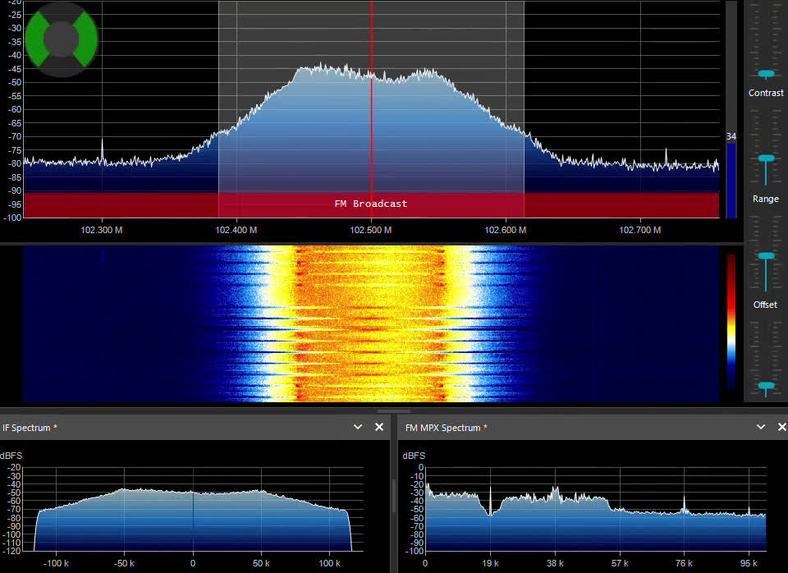Click the waterfall color palette bar
788x573 pixels.
coord(730,324)
